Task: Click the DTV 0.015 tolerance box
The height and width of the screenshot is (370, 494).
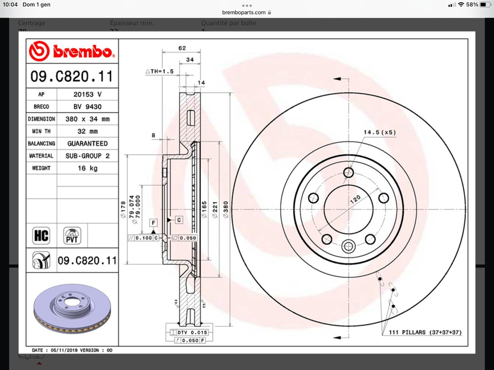Action: click(x=189, y=332)
